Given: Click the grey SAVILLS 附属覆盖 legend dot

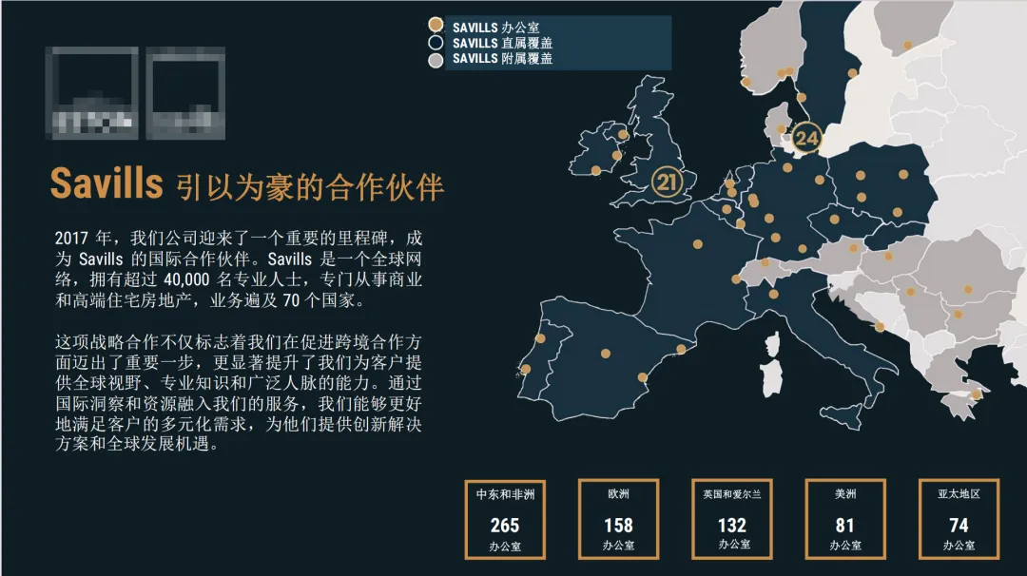Looking at the screenshot, I should (x=436, y=60).
